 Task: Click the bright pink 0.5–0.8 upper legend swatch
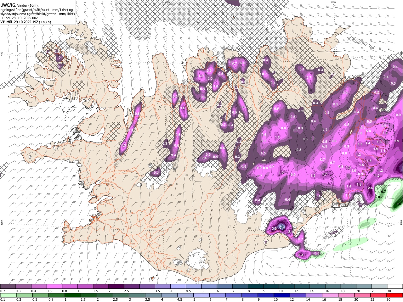[54, 287]
